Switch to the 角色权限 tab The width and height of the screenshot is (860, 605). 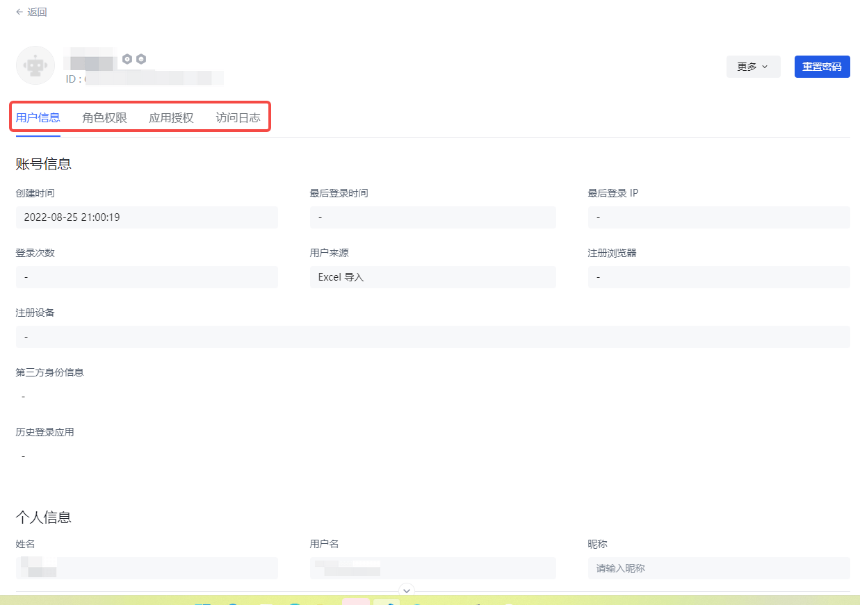[104, 117]
